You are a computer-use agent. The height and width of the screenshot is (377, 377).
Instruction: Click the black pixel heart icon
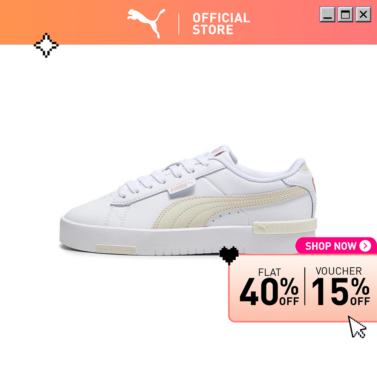tap(229, 255)
